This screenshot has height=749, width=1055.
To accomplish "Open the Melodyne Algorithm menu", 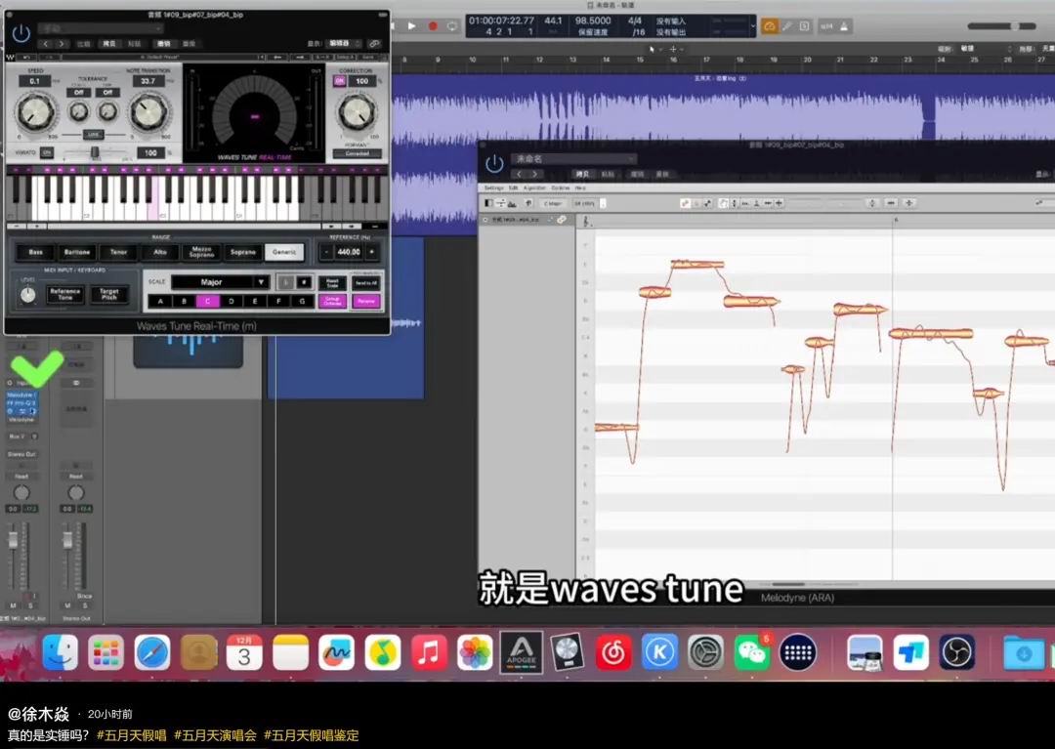I will click(534, 187).
